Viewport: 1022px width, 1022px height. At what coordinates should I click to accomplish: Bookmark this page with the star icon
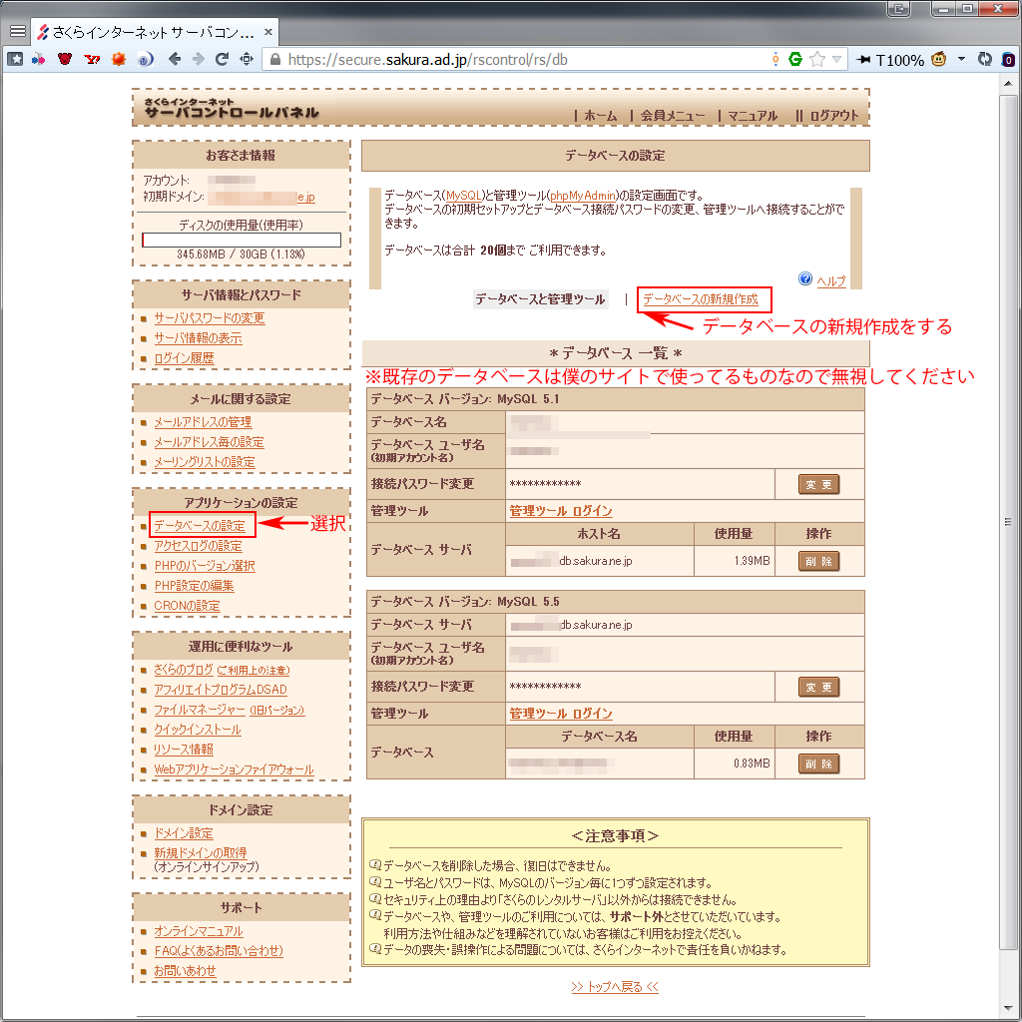pos(816,59)
